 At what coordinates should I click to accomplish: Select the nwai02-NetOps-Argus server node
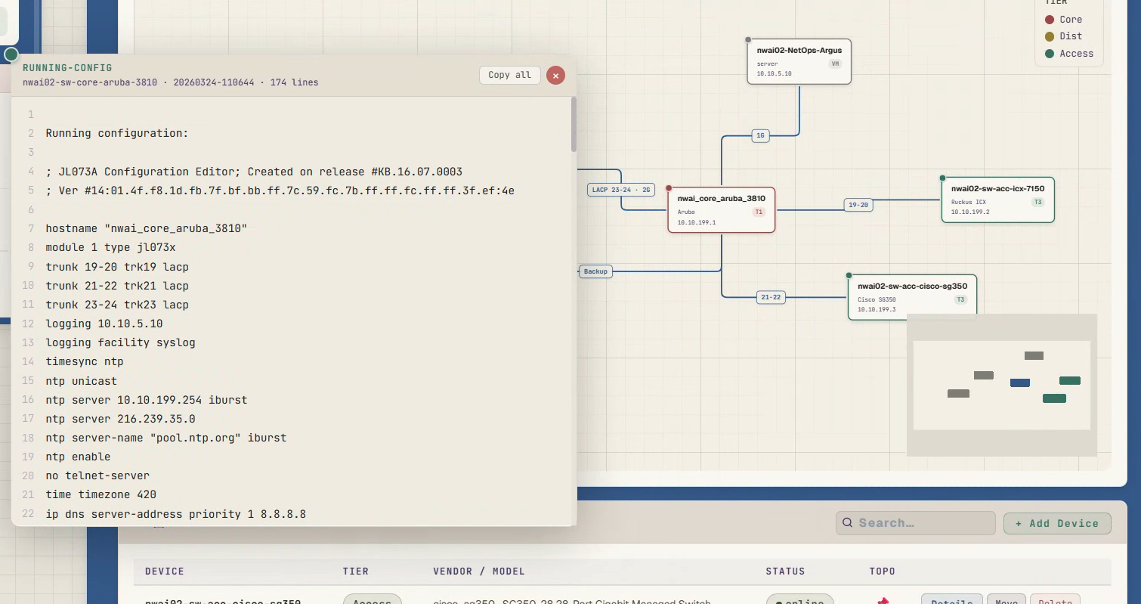[799, 61]
